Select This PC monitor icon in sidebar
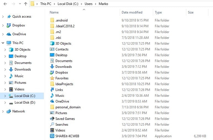Screen dimensions: 213x140 click(9, 43)
